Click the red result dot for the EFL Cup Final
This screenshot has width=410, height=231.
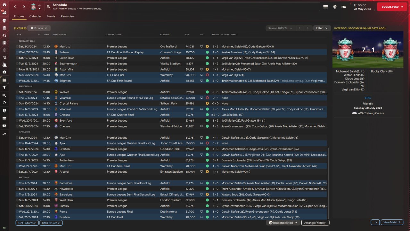207,75
